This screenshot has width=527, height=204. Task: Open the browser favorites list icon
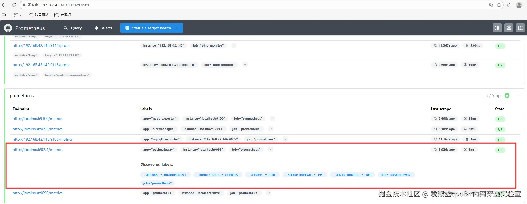pyautogui.click(x=509, y=5)
